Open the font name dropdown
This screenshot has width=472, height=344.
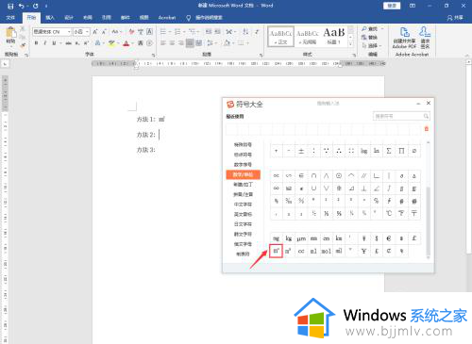pos(69,32)
